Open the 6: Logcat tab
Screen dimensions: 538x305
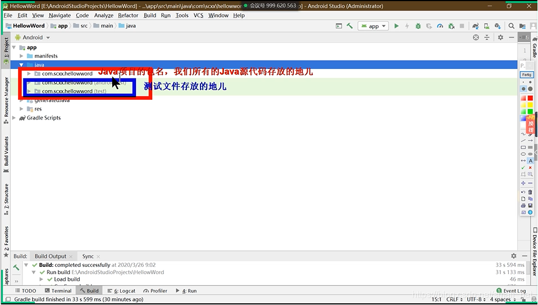click(x=121, y=290)
